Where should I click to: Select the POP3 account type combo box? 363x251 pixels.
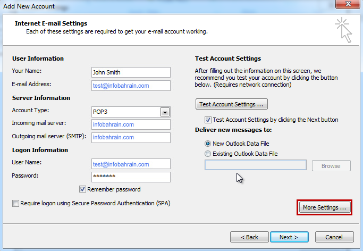tap(131, 112)
